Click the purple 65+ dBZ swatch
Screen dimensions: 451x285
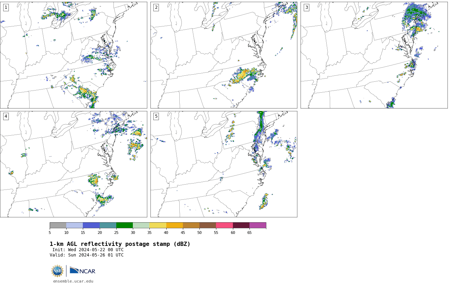(258, 225)
